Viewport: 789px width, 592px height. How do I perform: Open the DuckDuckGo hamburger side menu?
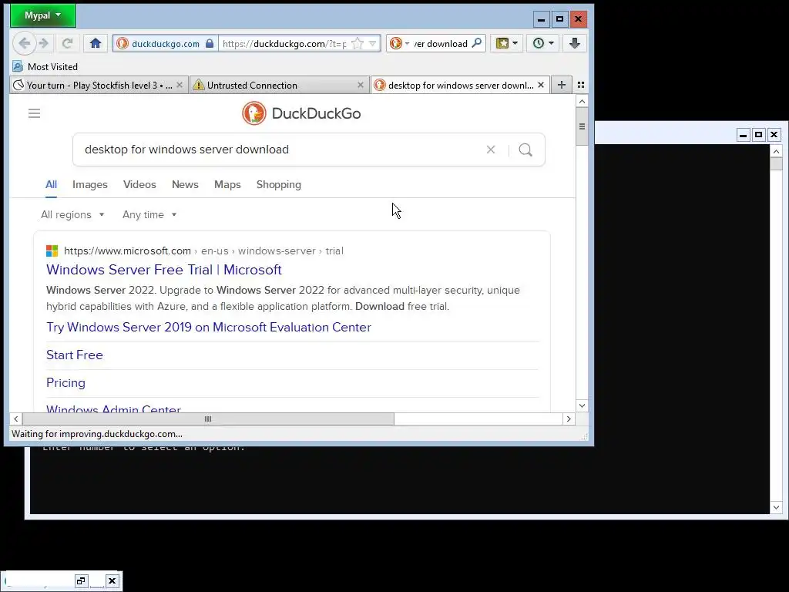coord(34,113)
